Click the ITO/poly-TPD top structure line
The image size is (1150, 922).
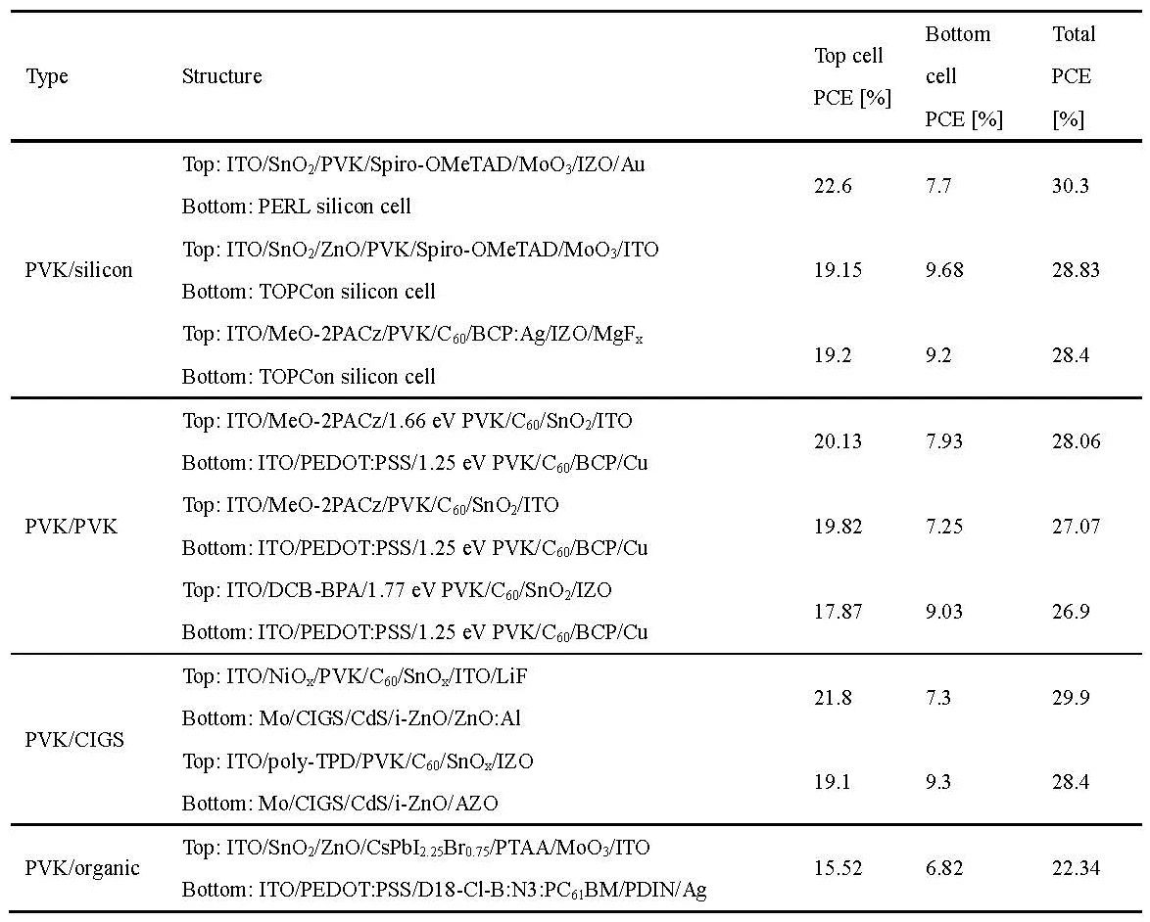pos(358,761)
